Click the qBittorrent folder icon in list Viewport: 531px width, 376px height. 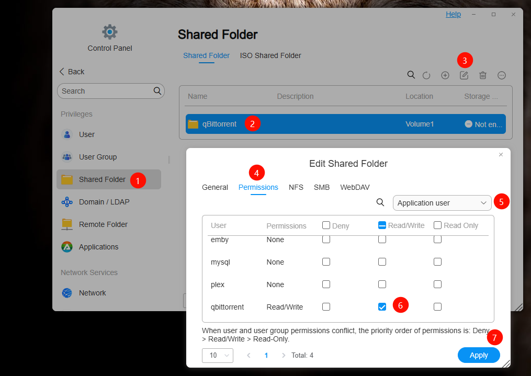coord(193,124)
